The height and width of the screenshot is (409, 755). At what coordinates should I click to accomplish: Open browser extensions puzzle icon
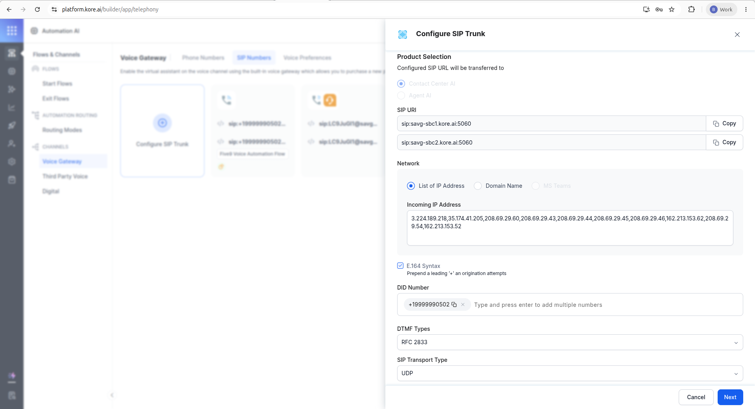tap(691, 9)
